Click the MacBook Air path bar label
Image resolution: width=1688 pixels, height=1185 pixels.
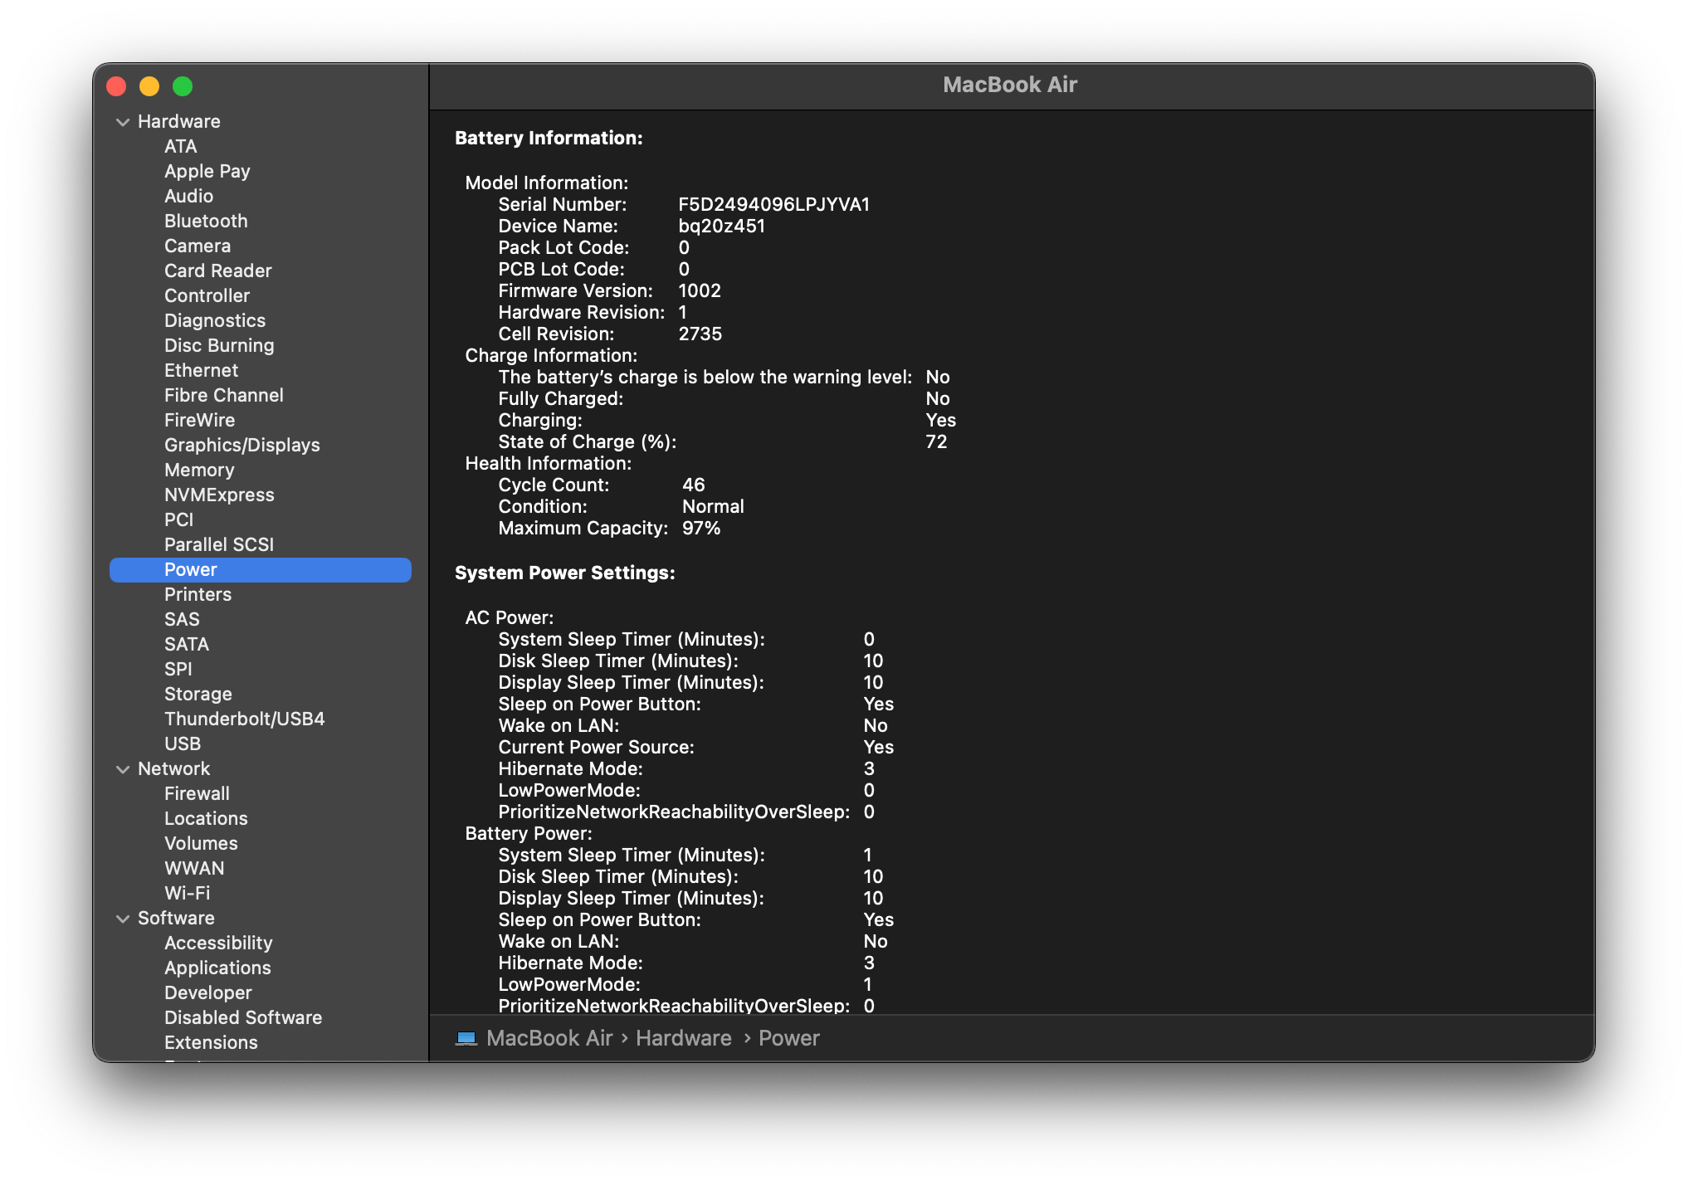(x=549, y=1038)
